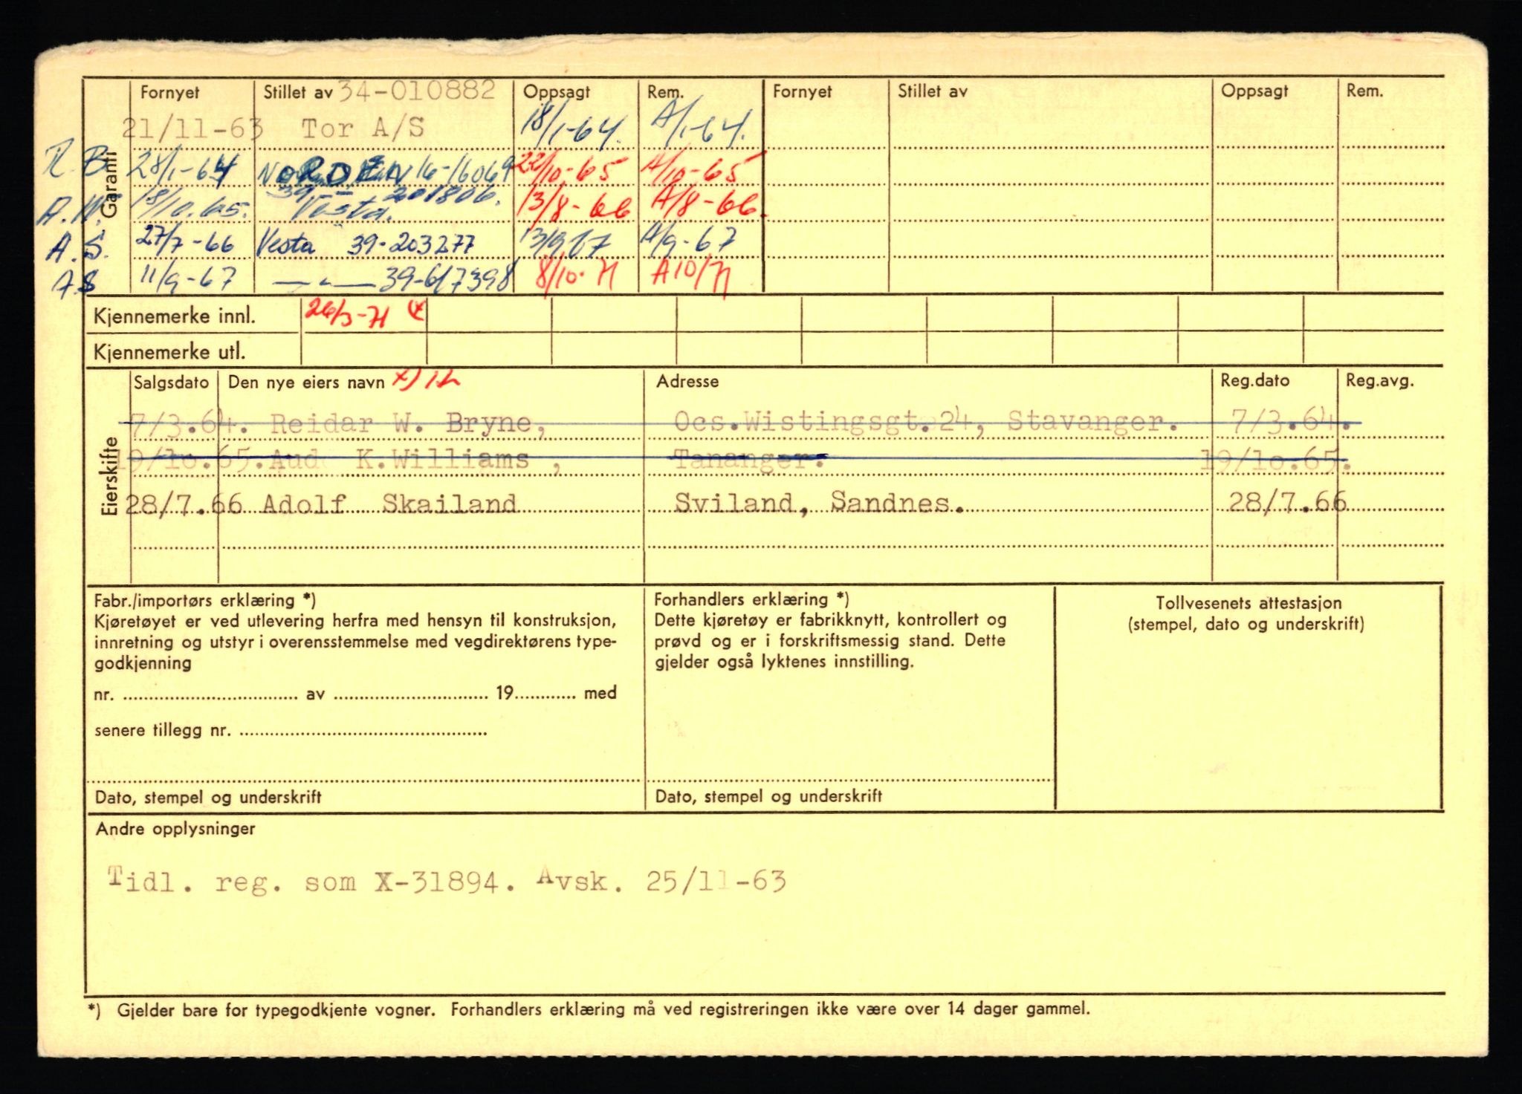Select the 'Kjennemerke innl.' label
Viewport: 1522px width, 1094px height.
pos(175,317)
